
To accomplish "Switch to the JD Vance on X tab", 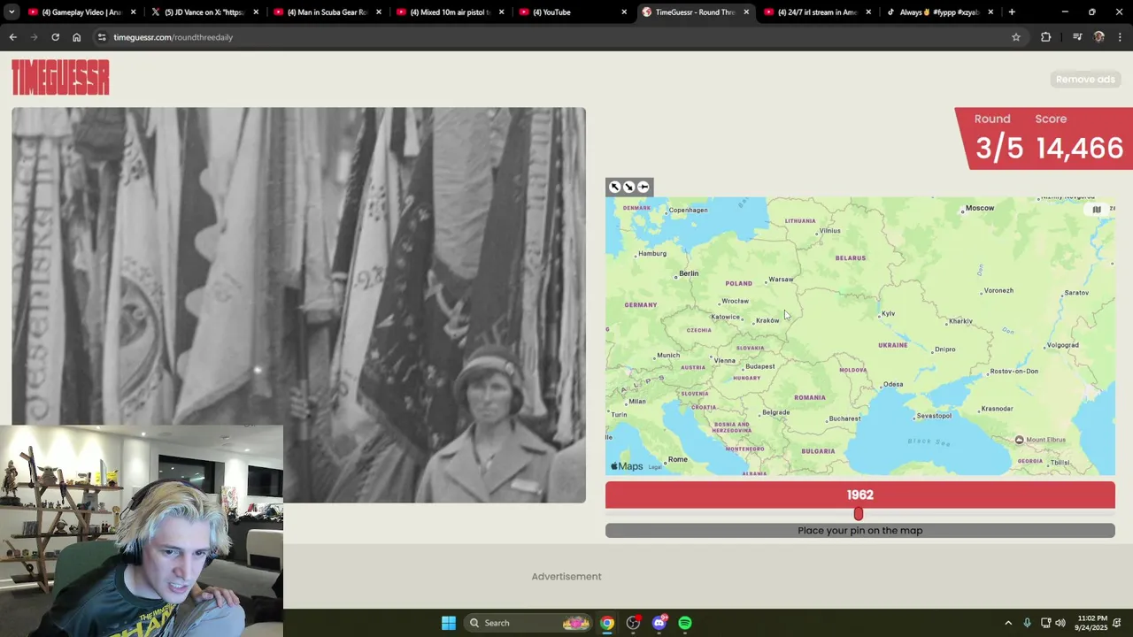I will pos(204,12).
